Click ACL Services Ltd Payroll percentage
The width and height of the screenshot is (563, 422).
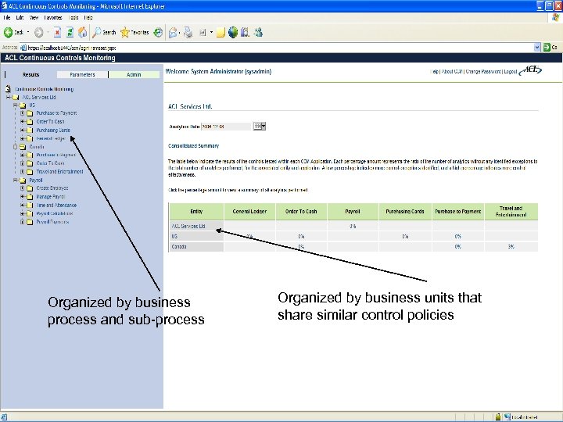[x=353, y=226]
